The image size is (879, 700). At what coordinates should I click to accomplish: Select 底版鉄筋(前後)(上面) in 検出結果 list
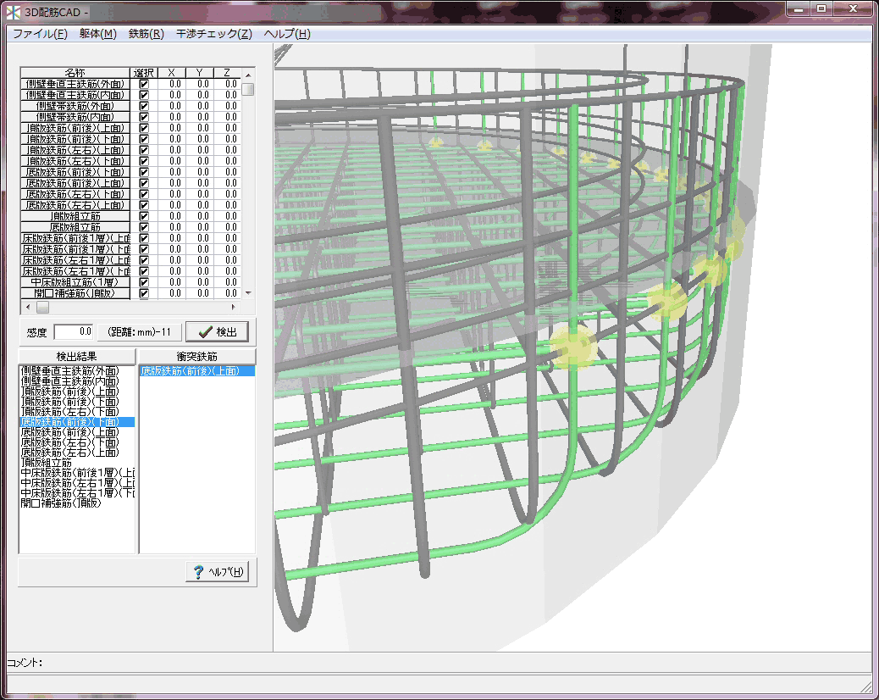point(70,432)
